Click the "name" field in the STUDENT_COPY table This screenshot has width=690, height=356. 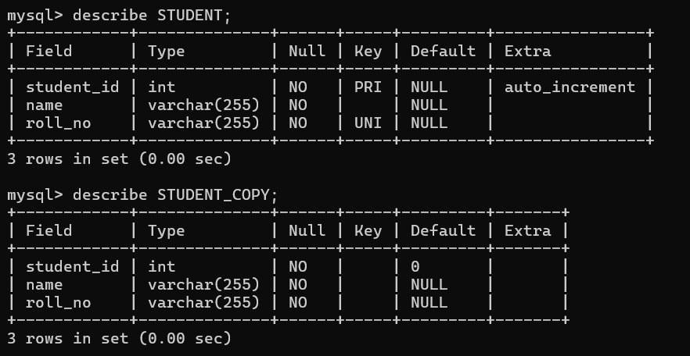[x=44, y=284]
